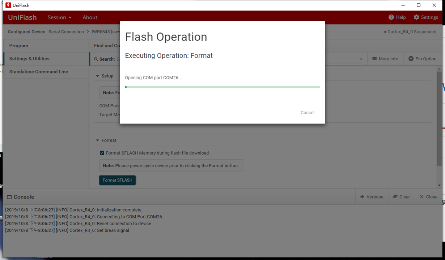
Task: Close the Console panel
Action: [428, 197]
